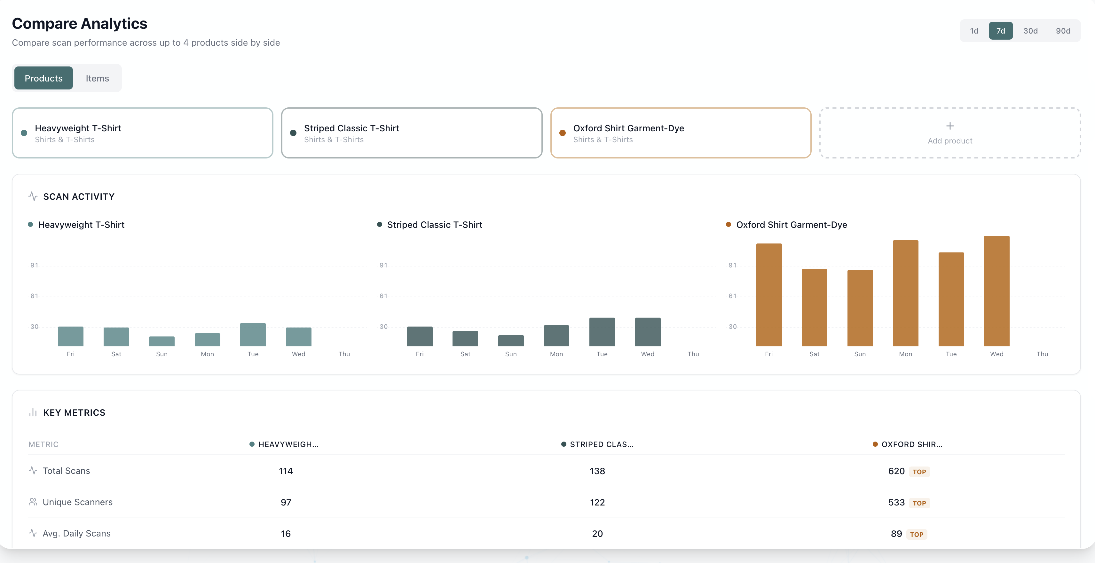The image size is (1095, 563).
Task: Click the TOP badge next to 620
Action: pyautogui.click(x=919, y=472)
